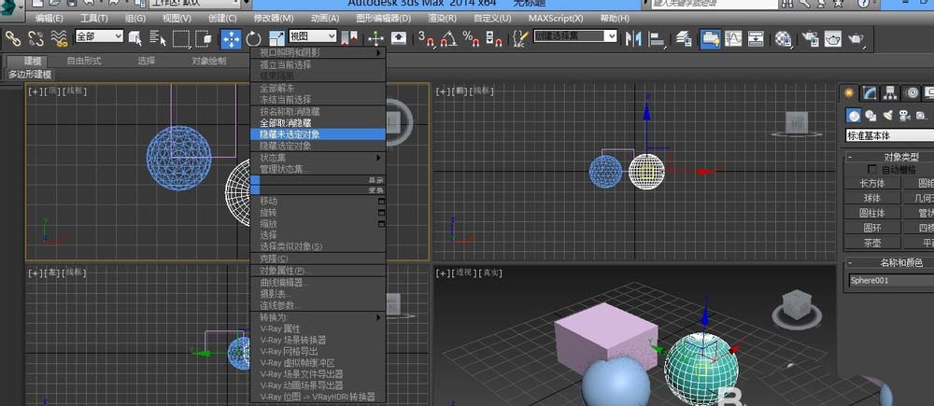Click the Align tool icon
This screenshot has width=934, height=406.
coord(656,38)
